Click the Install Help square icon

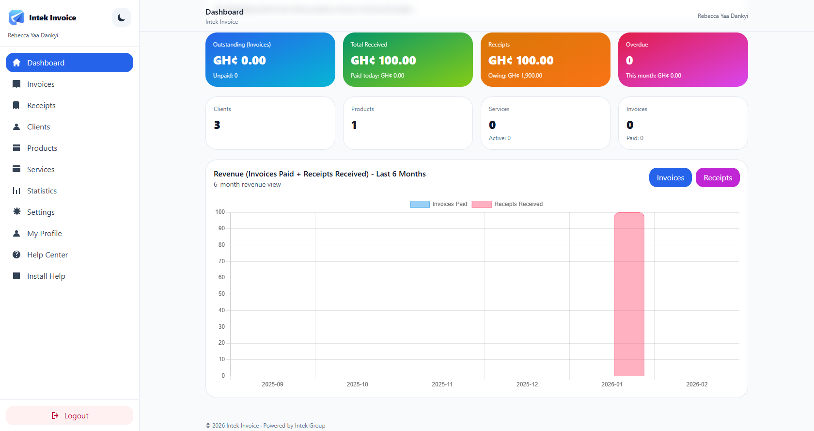(16, 276)
